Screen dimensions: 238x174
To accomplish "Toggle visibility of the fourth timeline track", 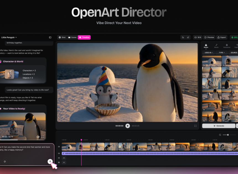I will coord(59,162).
